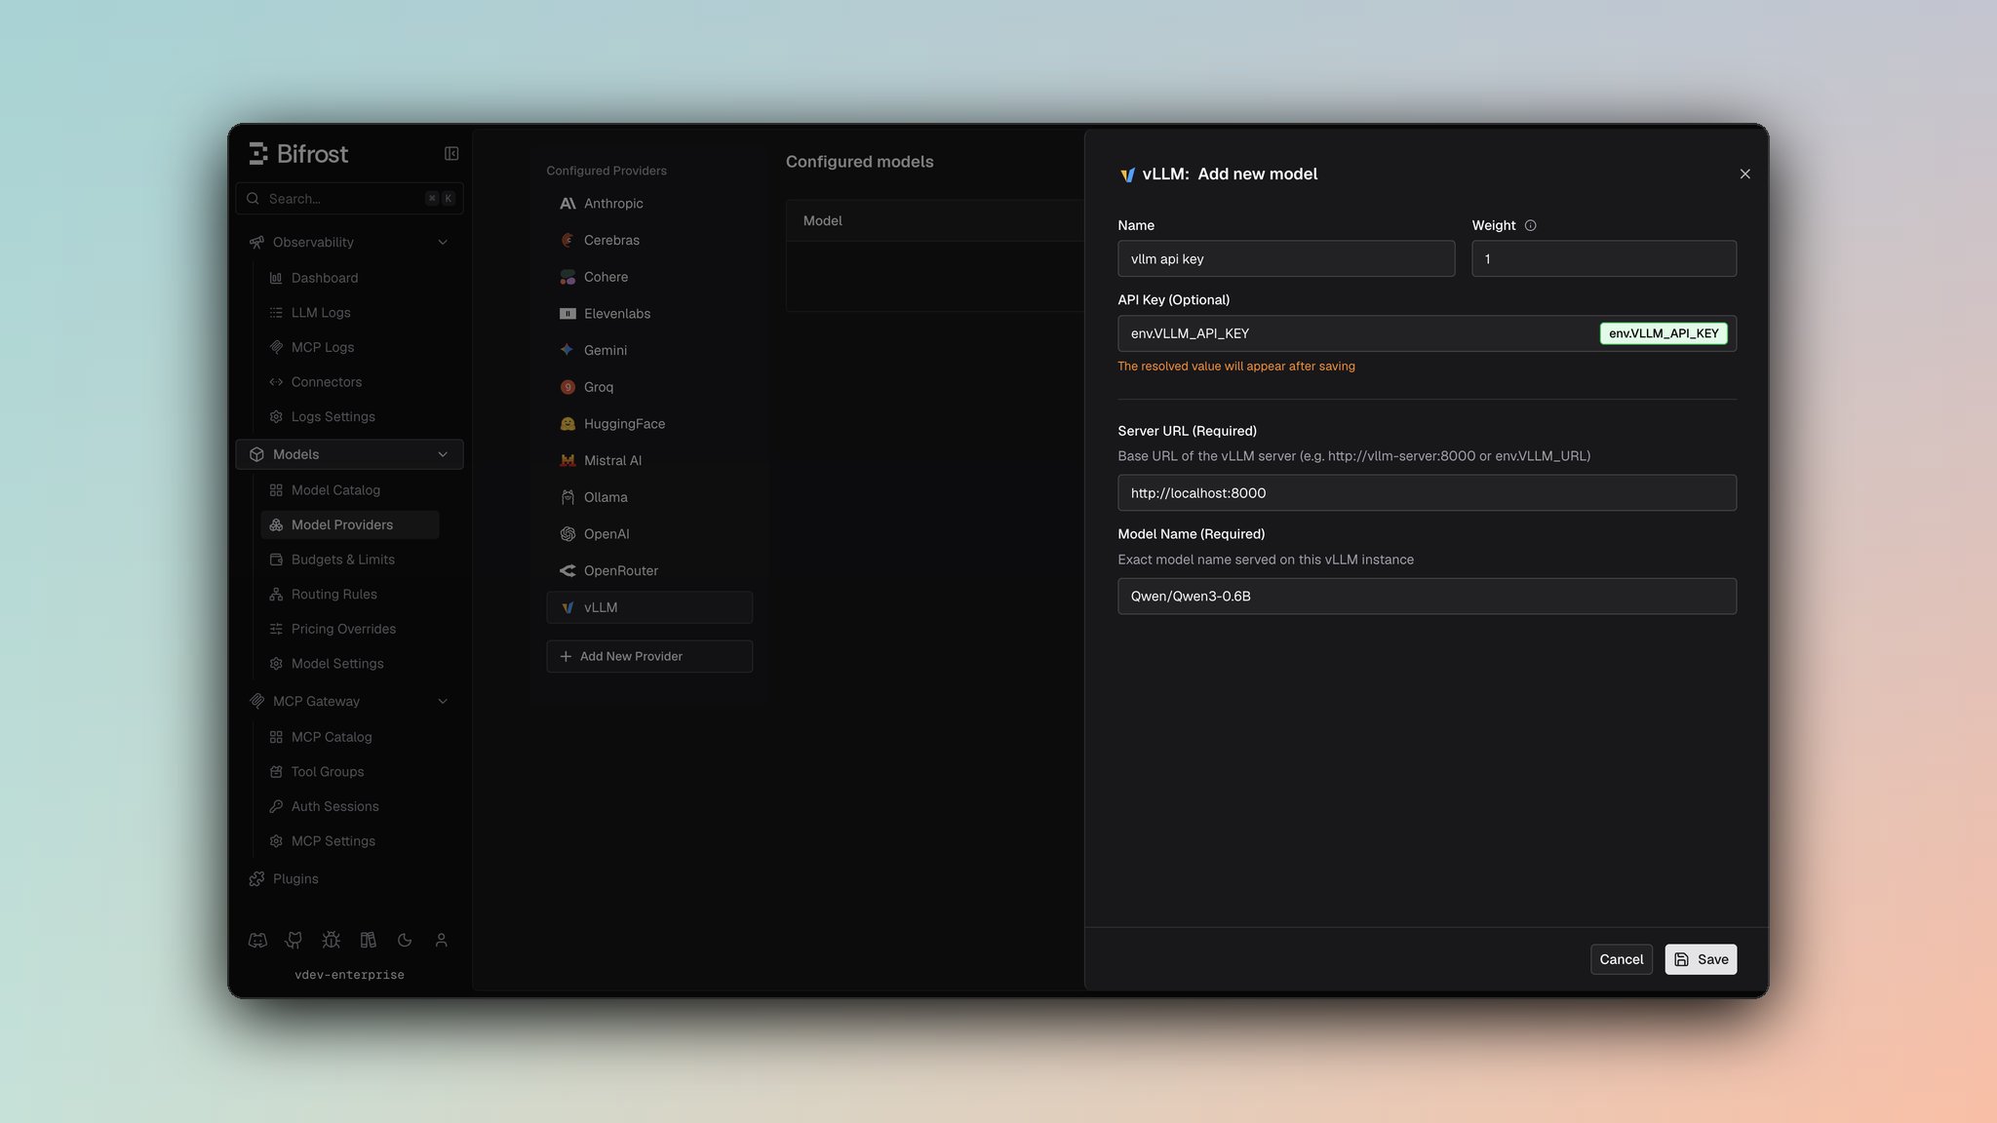Viewport: 1997px width, 1123px height.
Task: Click the MCP Logs icon
Action: (276, 347)
